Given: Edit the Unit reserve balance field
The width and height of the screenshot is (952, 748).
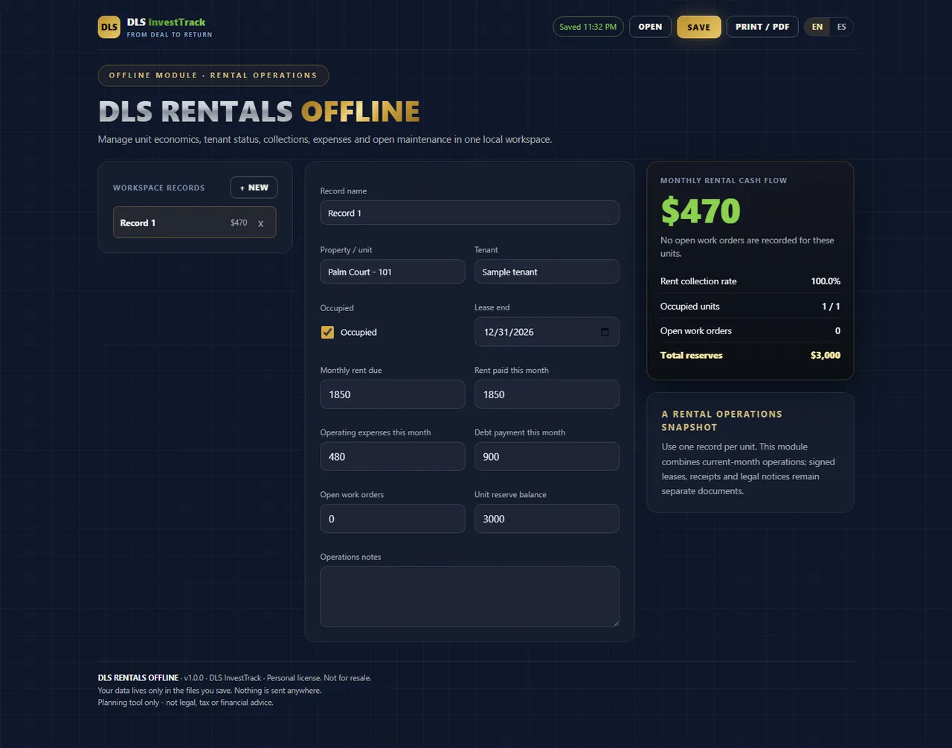Looking at the screenshot, I should coord(547,519).
